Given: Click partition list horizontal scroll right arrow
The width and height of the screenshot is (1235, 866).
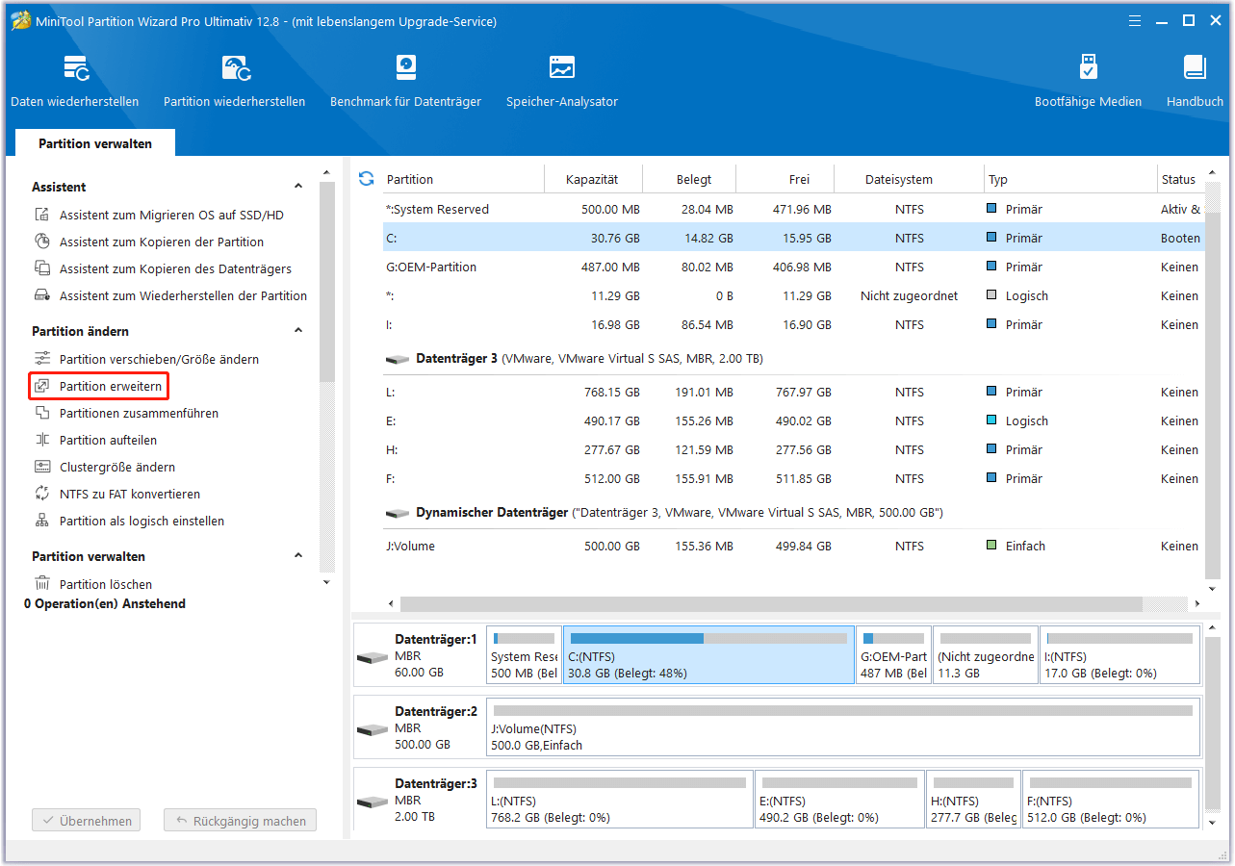Looking at the screenshot, I should (x=1197, y=604).
